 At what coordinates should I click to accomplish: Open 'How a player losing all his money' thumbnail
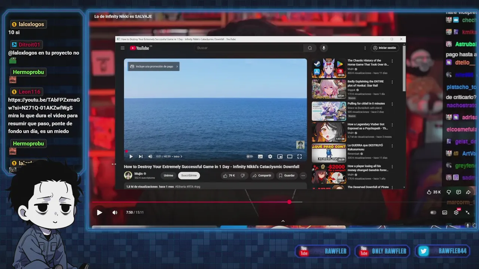[x=329, y=174]
